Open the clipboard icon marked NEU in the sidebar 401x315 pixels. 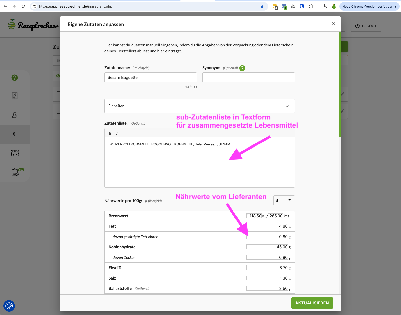click(15, 172)
